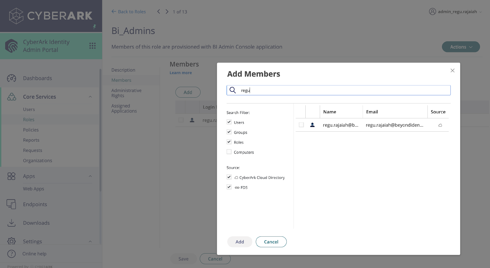Open the Actions dropdown button
Viewport: 490px width, 268px height.
click(x=461, y=47)
